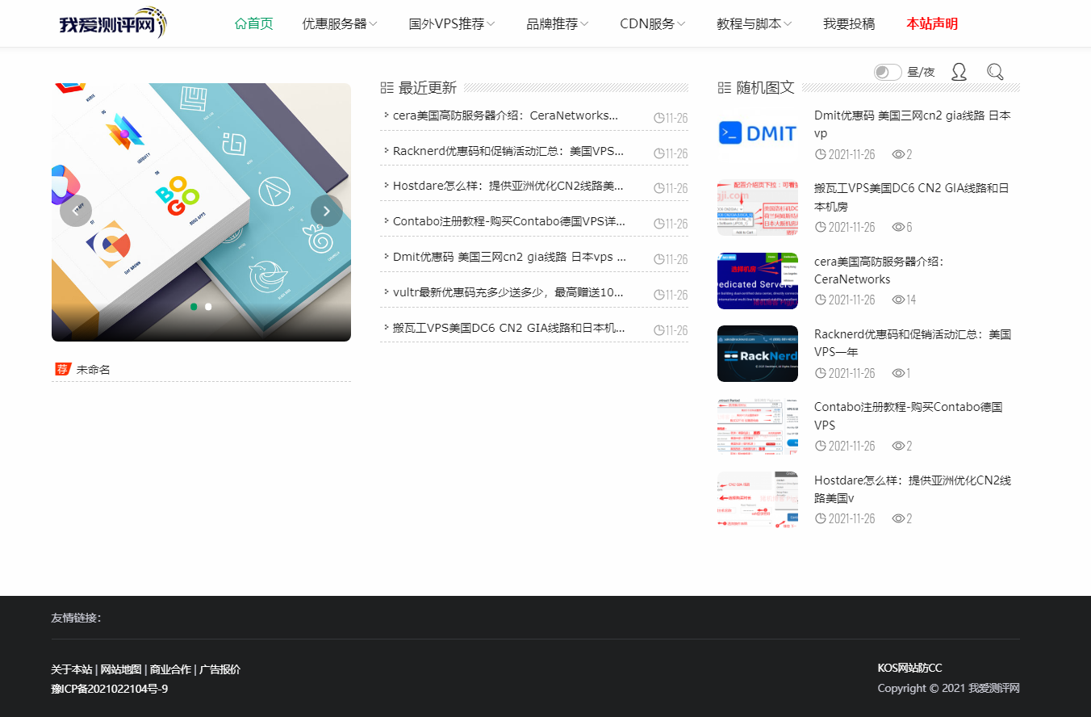1091x717 pixels.
Task: Open 豫ICP备2021022104号-9 footer link
Action: tap(110, 689)
